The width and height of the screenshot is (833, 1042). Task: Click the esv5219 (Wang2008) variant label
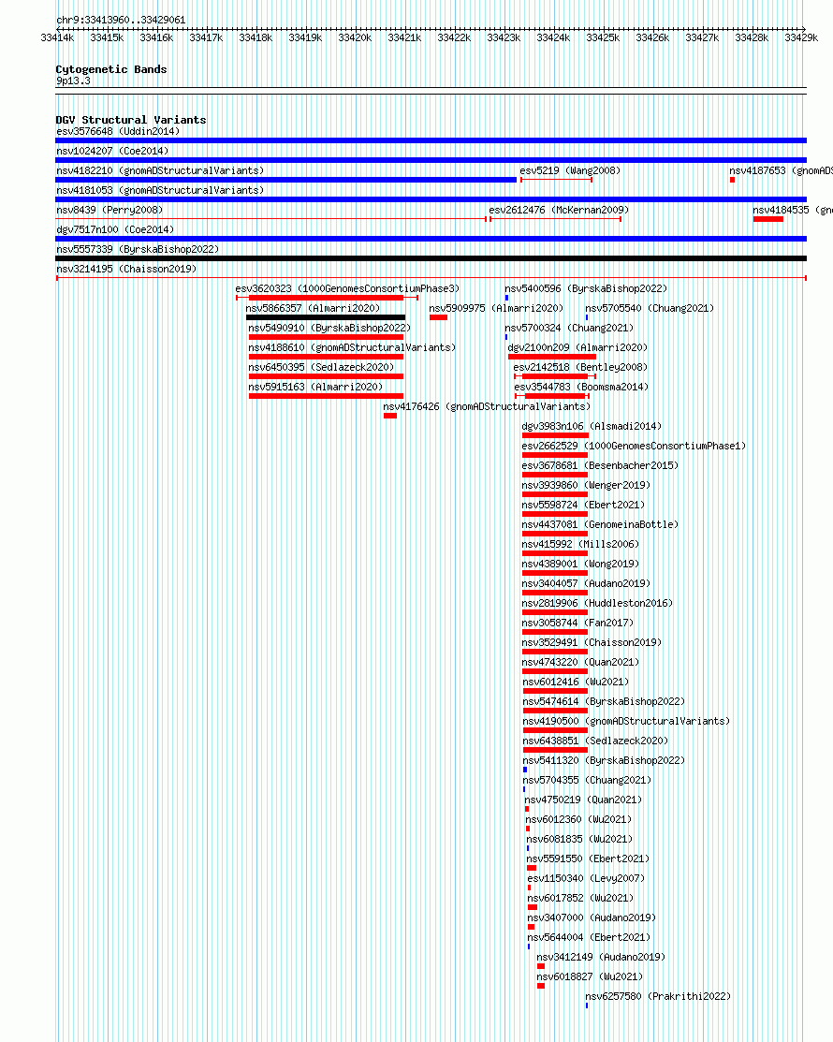[x=570, y=170]
